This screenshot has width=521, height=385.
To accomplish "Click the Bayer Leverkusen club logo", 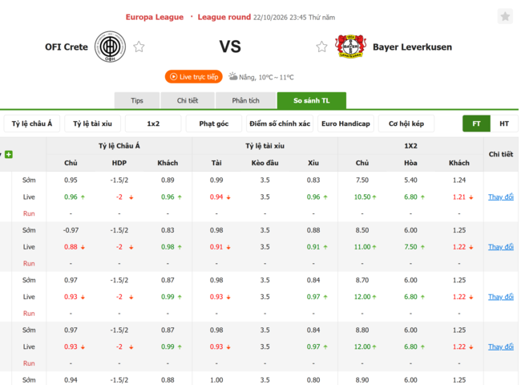I will click(x=350, y=47).
